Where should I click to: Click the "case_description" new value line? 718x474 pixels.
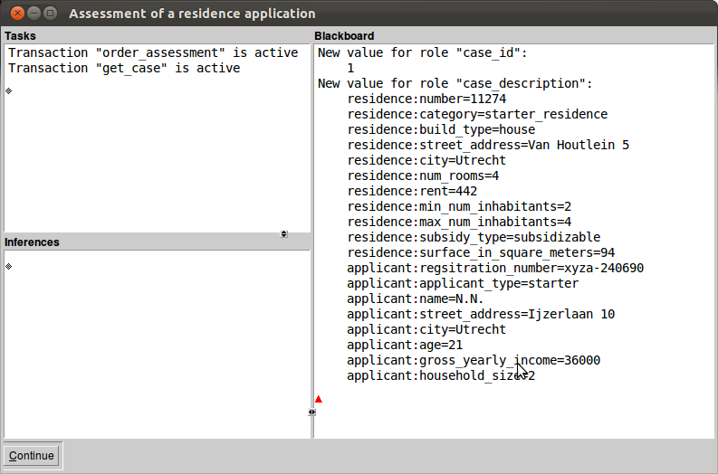(x=455, y=83)
